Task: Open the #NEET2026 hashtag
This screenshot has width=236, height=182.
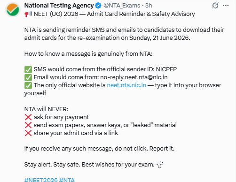Action: [41, 180]
